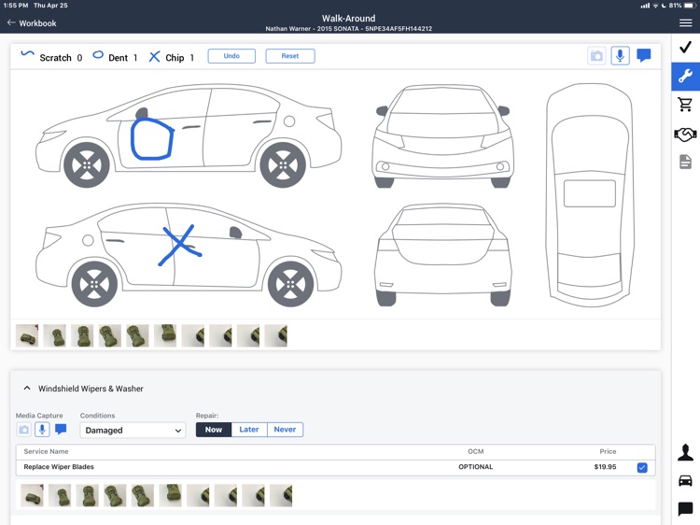Click the OPTIONAL OCM value

point(475,466)
